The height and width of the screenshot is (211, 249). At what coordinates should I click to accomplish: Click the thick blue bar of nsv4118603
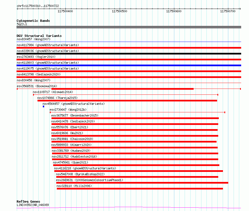point(129,65)
